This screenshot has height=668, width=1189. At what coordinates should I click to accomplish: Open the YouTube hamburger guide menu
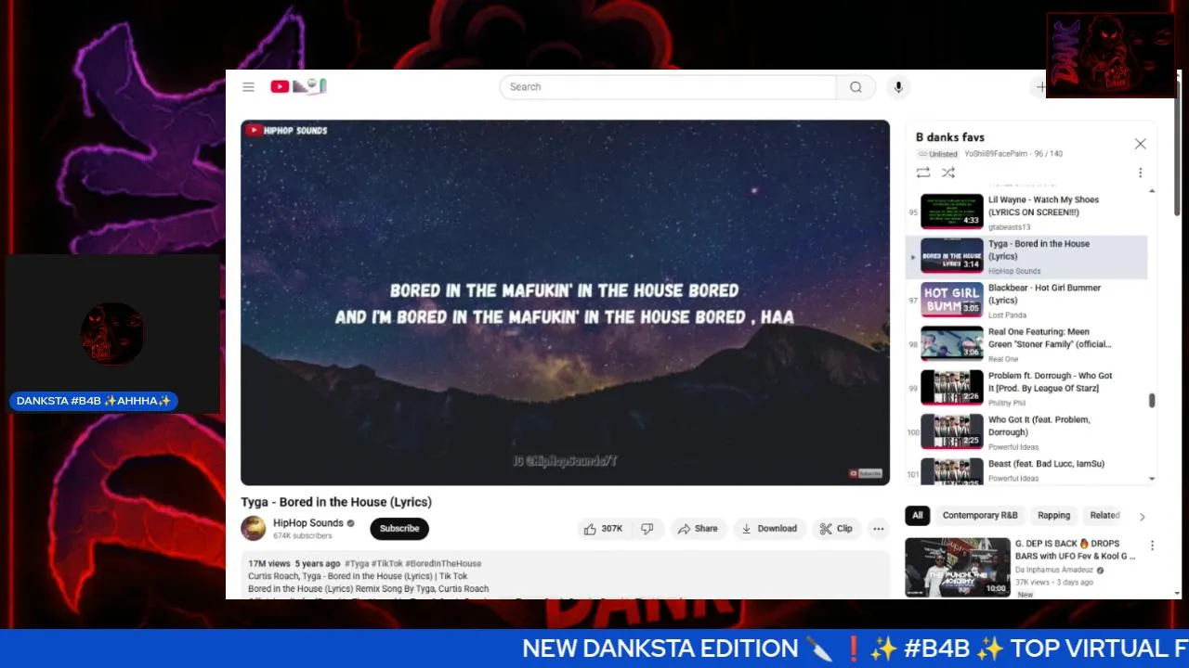point(248,87)
